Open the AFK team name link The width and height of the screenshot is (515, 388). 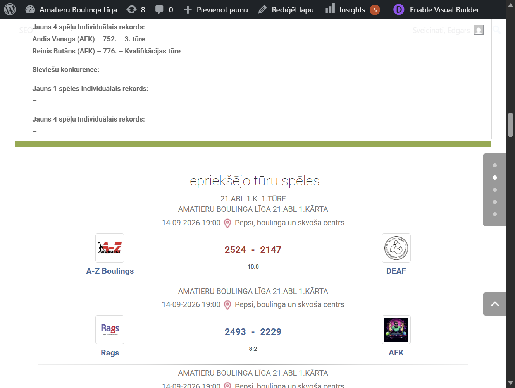click(396, 353)
